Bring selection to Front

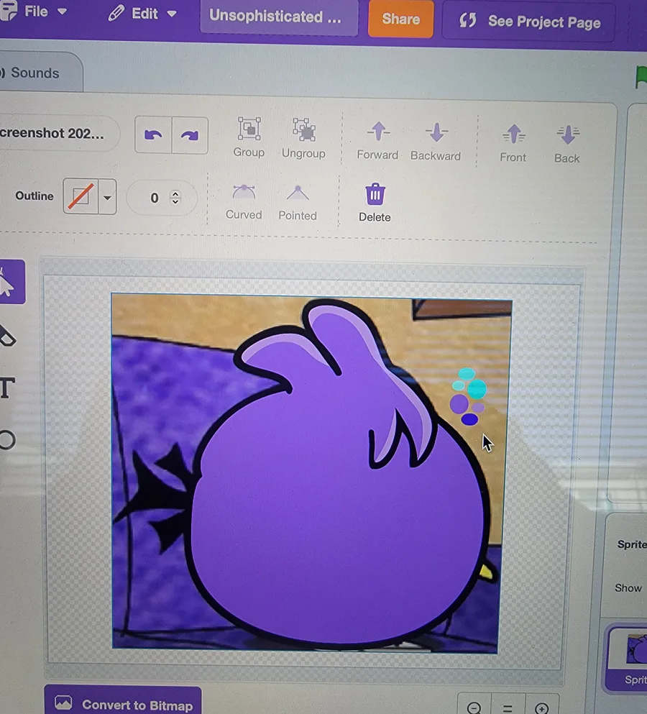513,143
